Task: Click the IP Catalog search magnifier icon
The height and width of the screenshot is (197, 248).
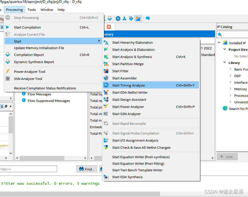Action: coord(220,35)
